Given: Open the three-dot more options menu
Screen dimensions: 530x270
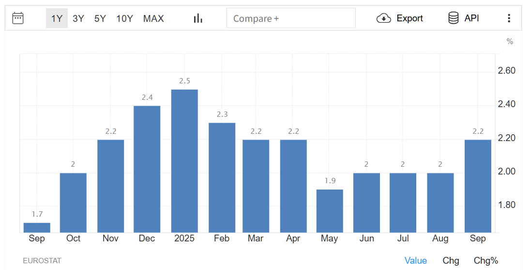Looking at the screenshot, I should tap(509, 18).
